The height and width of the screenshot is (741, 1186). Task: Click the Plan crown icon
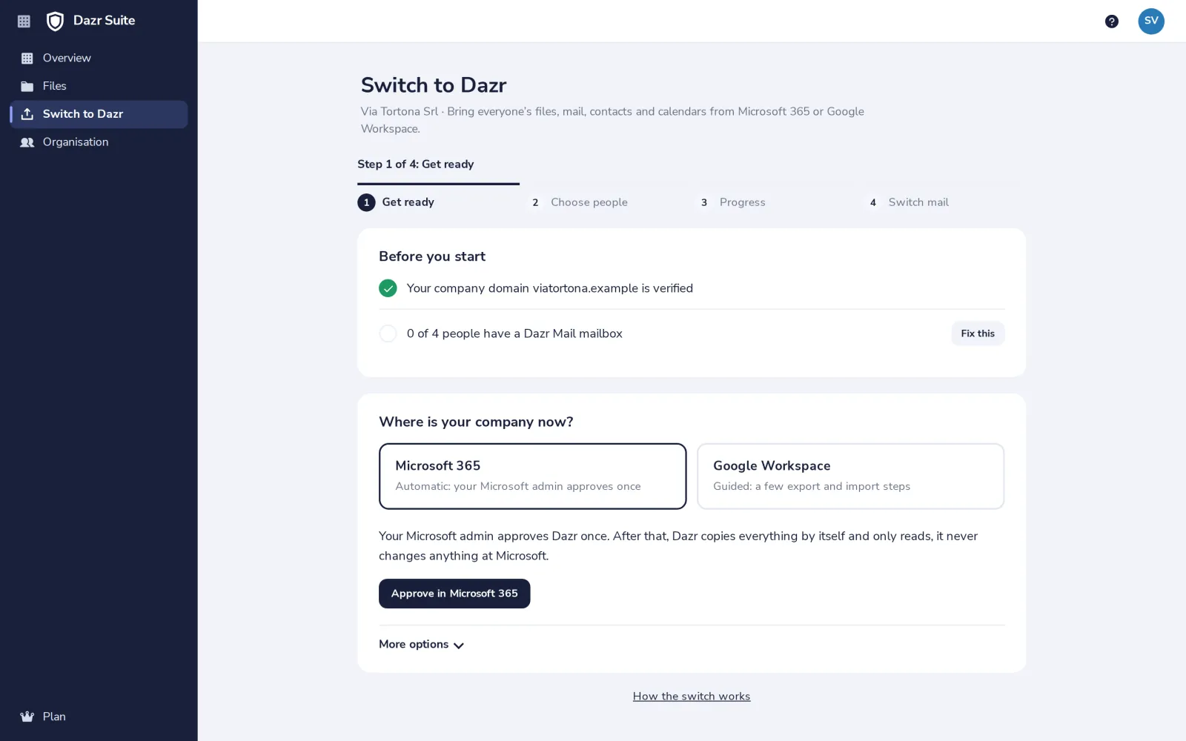(x=27, y=717)
